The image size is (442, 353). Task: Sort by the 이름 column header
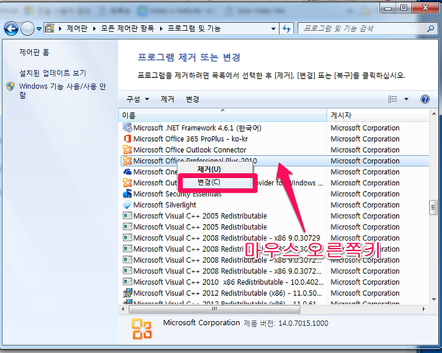223,115
